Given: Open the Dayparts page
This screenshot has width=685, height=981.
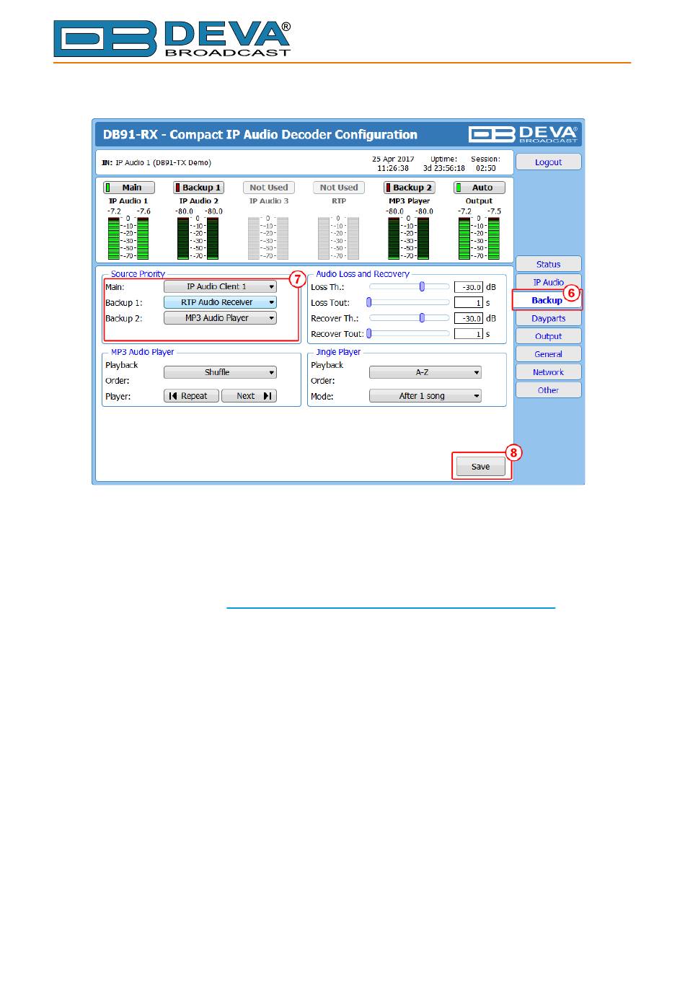Looking at the screenshot, I should pos(548,318).
